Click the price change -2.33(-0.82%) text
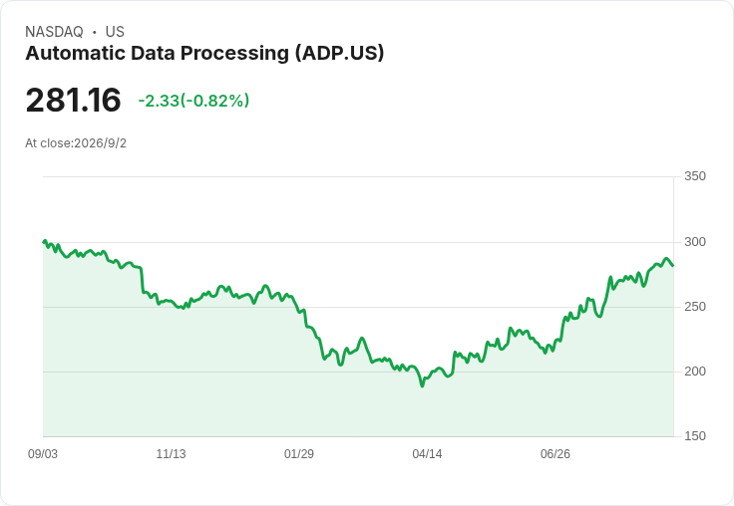734x506 pixels. (x=193, y=101)
